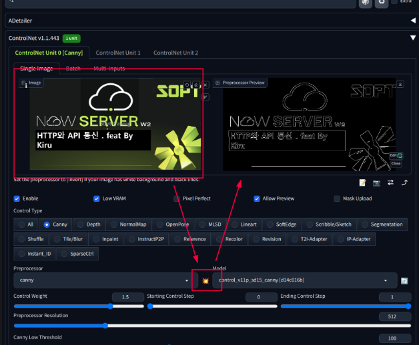The width and height of the screenshot is (419, 345).
Task: Select the IP-Adapter control type
Action: pos(354,239)
